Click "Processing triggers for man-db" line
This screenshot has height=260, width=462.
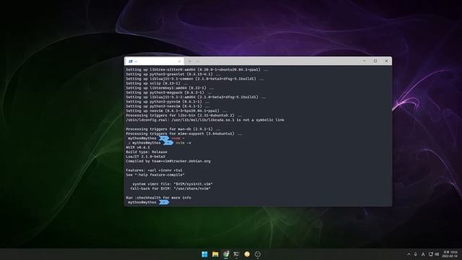pyautogui.click(x=173, y=129)
